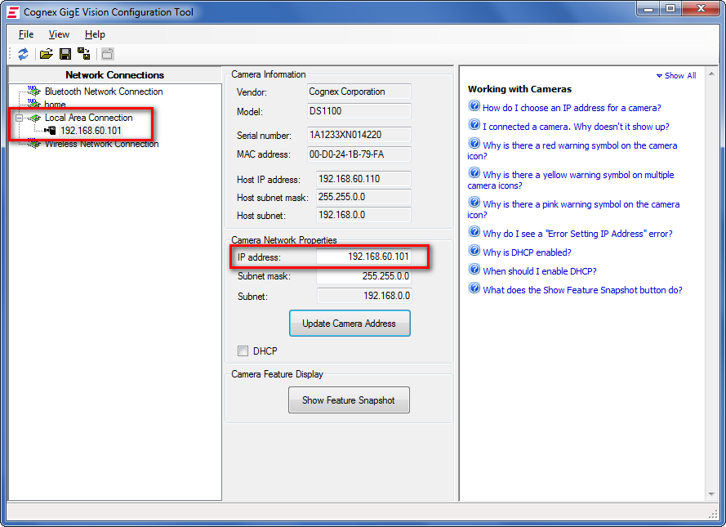Screen dimensions: 726x527
Task: Click the help panel vertical scrollbar
Action: (x=709, y=286)
